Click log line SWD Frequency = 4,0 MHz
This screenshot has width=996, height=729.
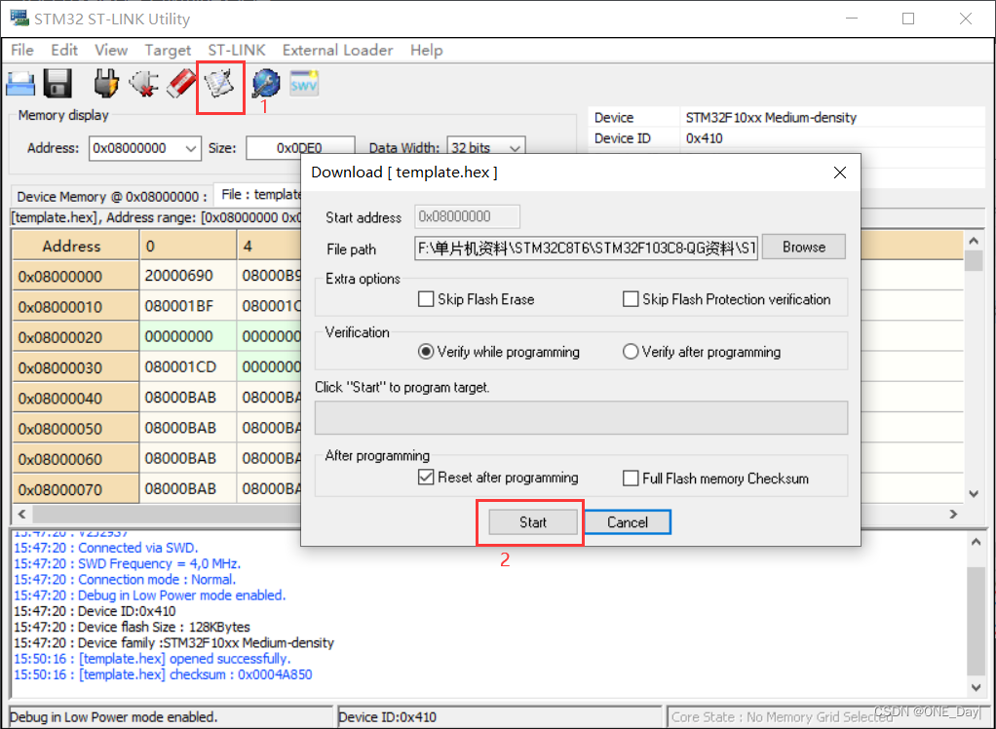click(127, 563)
